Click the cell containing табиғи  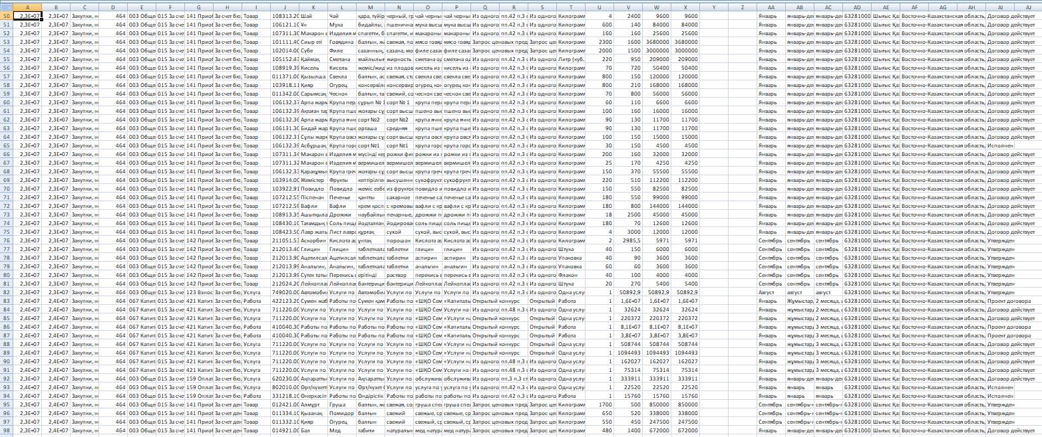coord(371,431)
